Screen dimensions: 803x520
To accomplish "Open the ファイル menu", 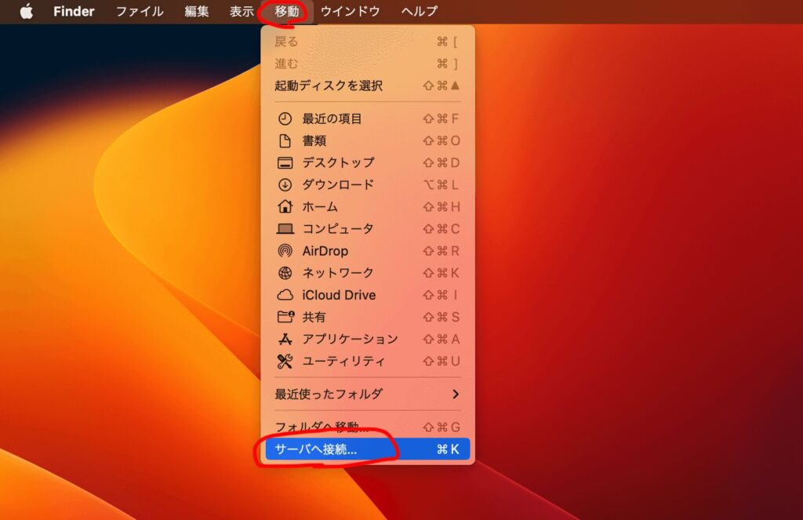I will coord(140,11).
